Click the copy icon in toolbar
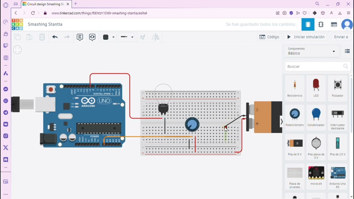Screen dimensions: 354x199 pos(17,37)
